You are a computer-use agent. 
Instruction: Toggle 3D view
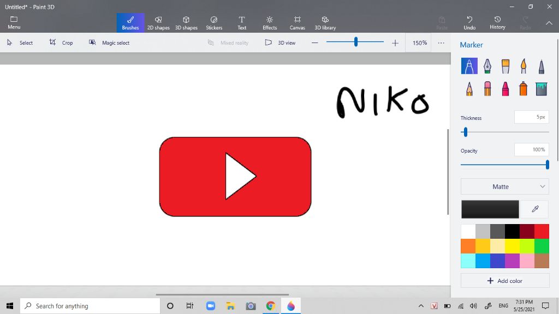tap(280, 43)
